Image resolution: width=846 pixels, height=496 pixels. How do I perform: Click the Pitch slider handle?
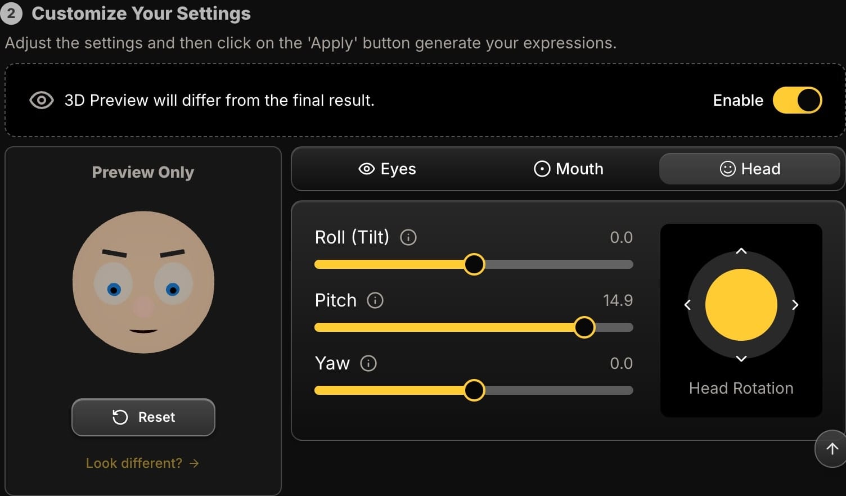tap(584, 327)
